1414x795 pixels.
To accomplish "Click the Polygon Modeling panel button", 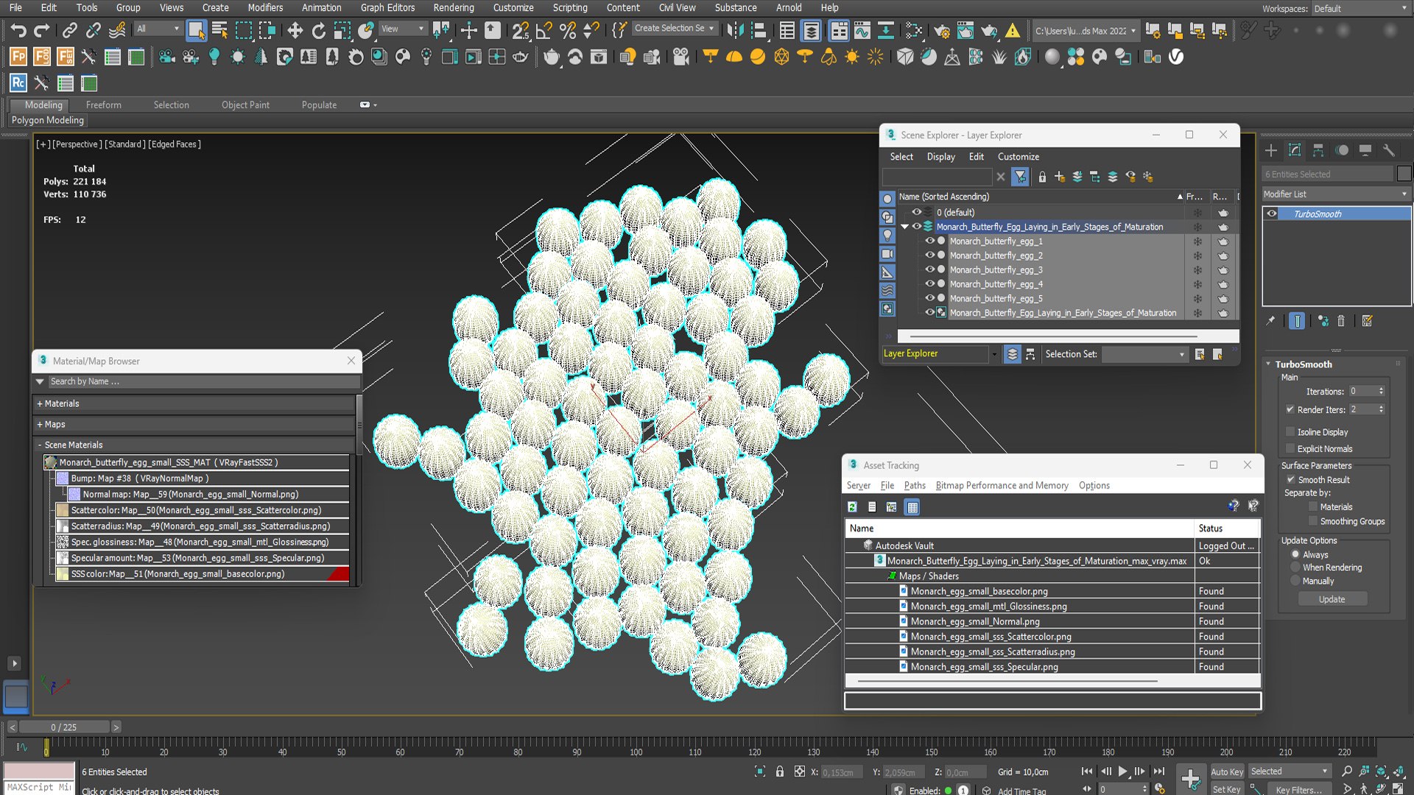I will [x=47, y=120].
